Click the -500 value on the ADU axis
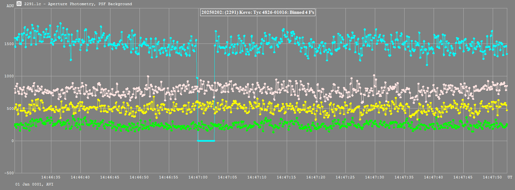This screenshot has width=515, height=190. point(9,173)
